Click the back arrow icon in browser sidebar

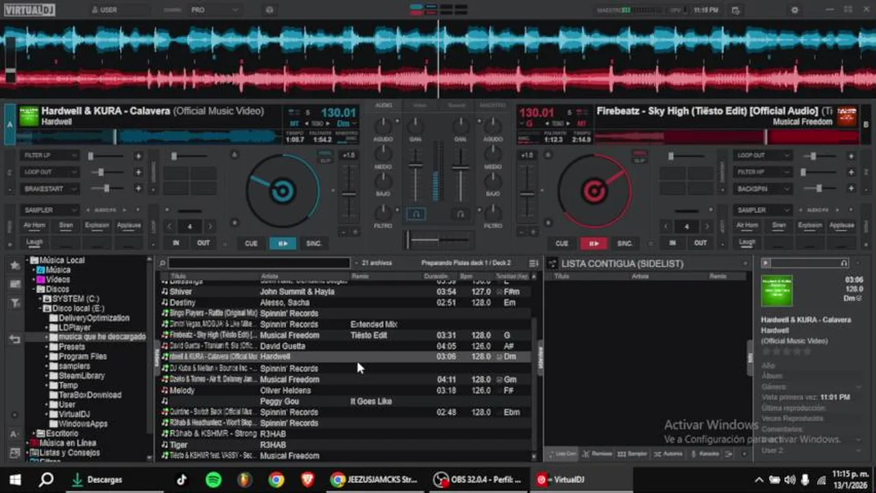(14, 339)
